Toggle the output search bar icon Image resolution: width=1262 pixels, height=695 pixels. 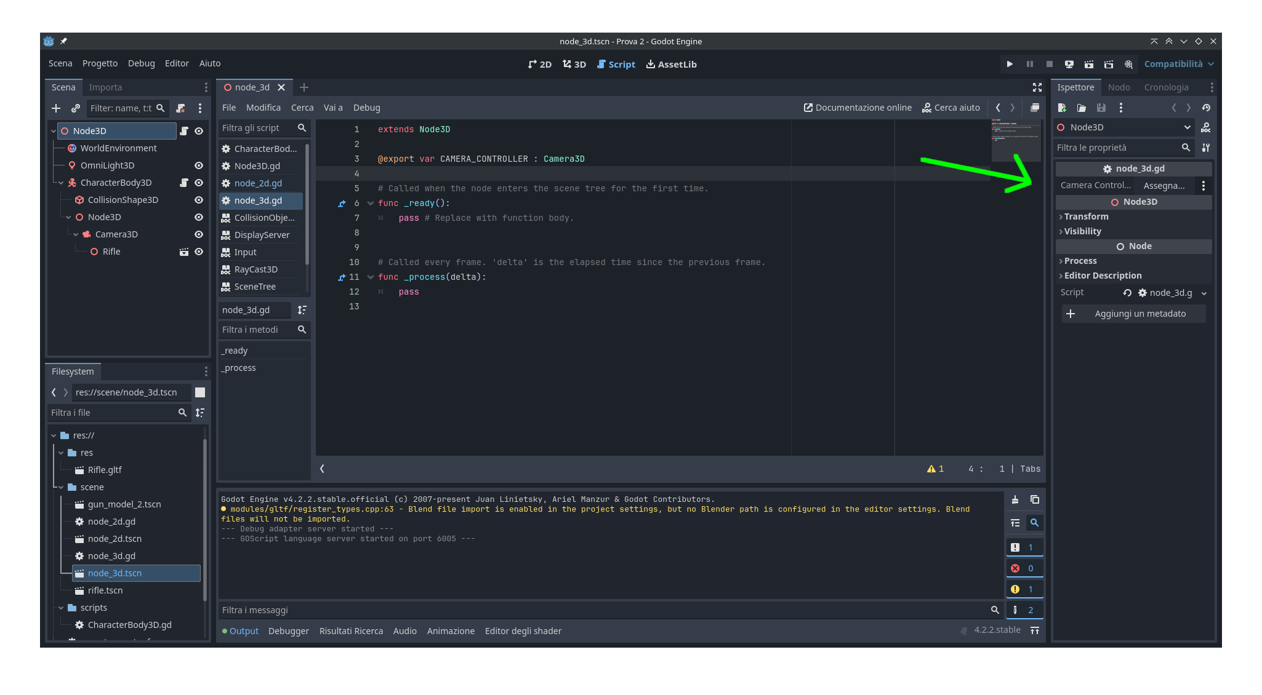click(1035, 523)
